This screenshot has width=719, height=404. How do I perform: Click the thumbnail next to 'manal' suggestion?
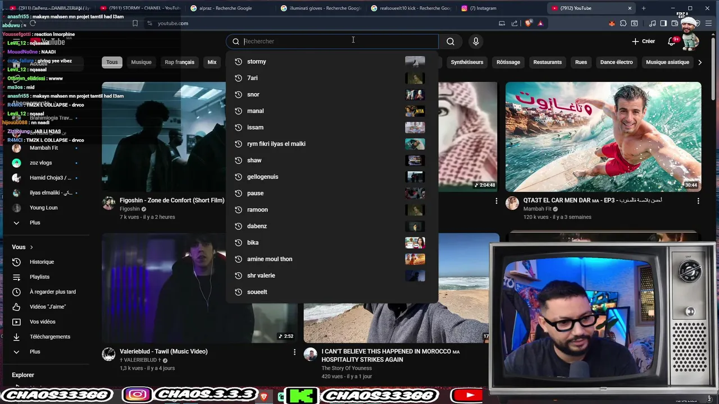point(415,111)
